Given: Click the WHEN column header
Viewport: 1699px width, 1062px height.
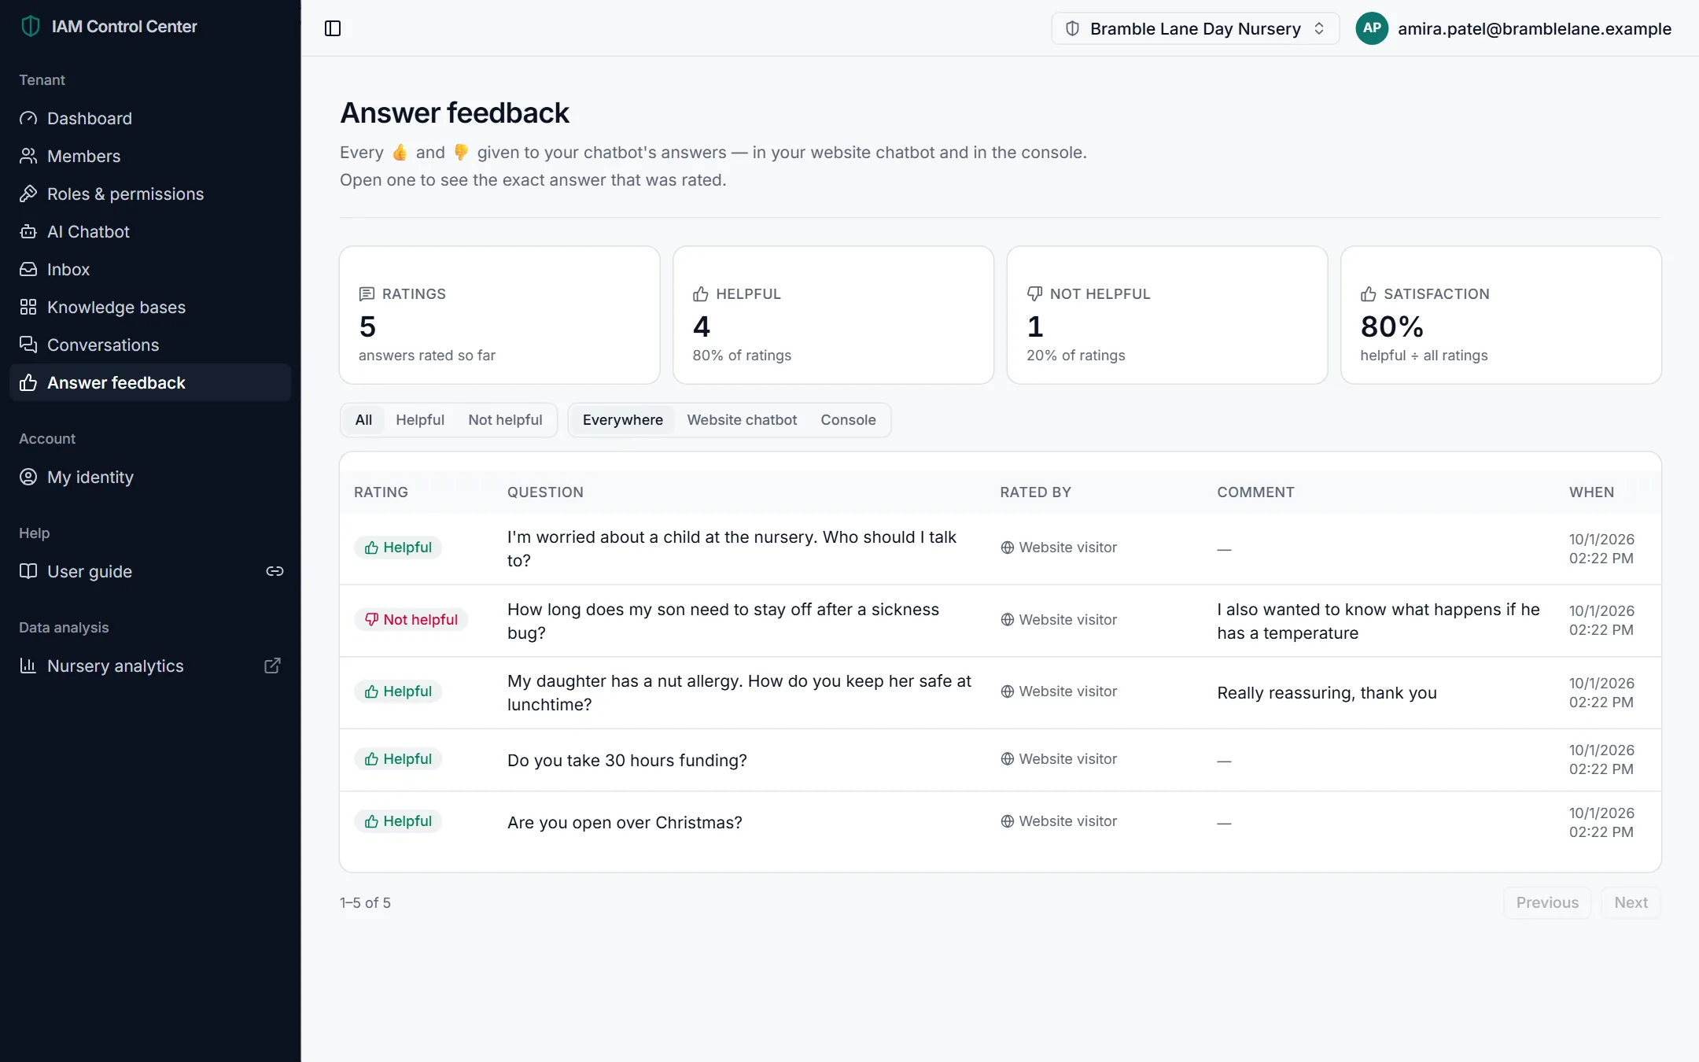Looking at the screenshot, I should pos(1591,492).
